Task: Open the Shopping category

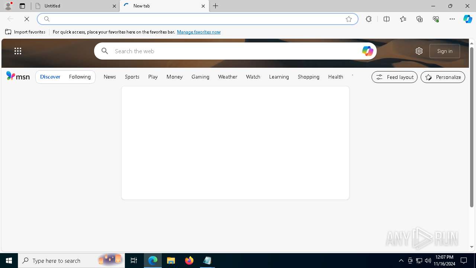Action: (309, 77)
